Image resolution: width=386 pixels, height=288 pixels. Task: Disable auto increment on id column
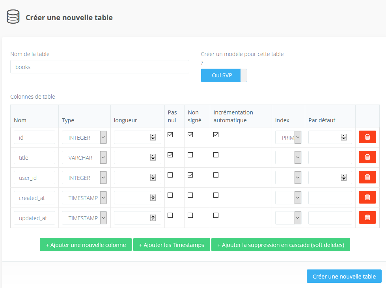coord(216,135)
